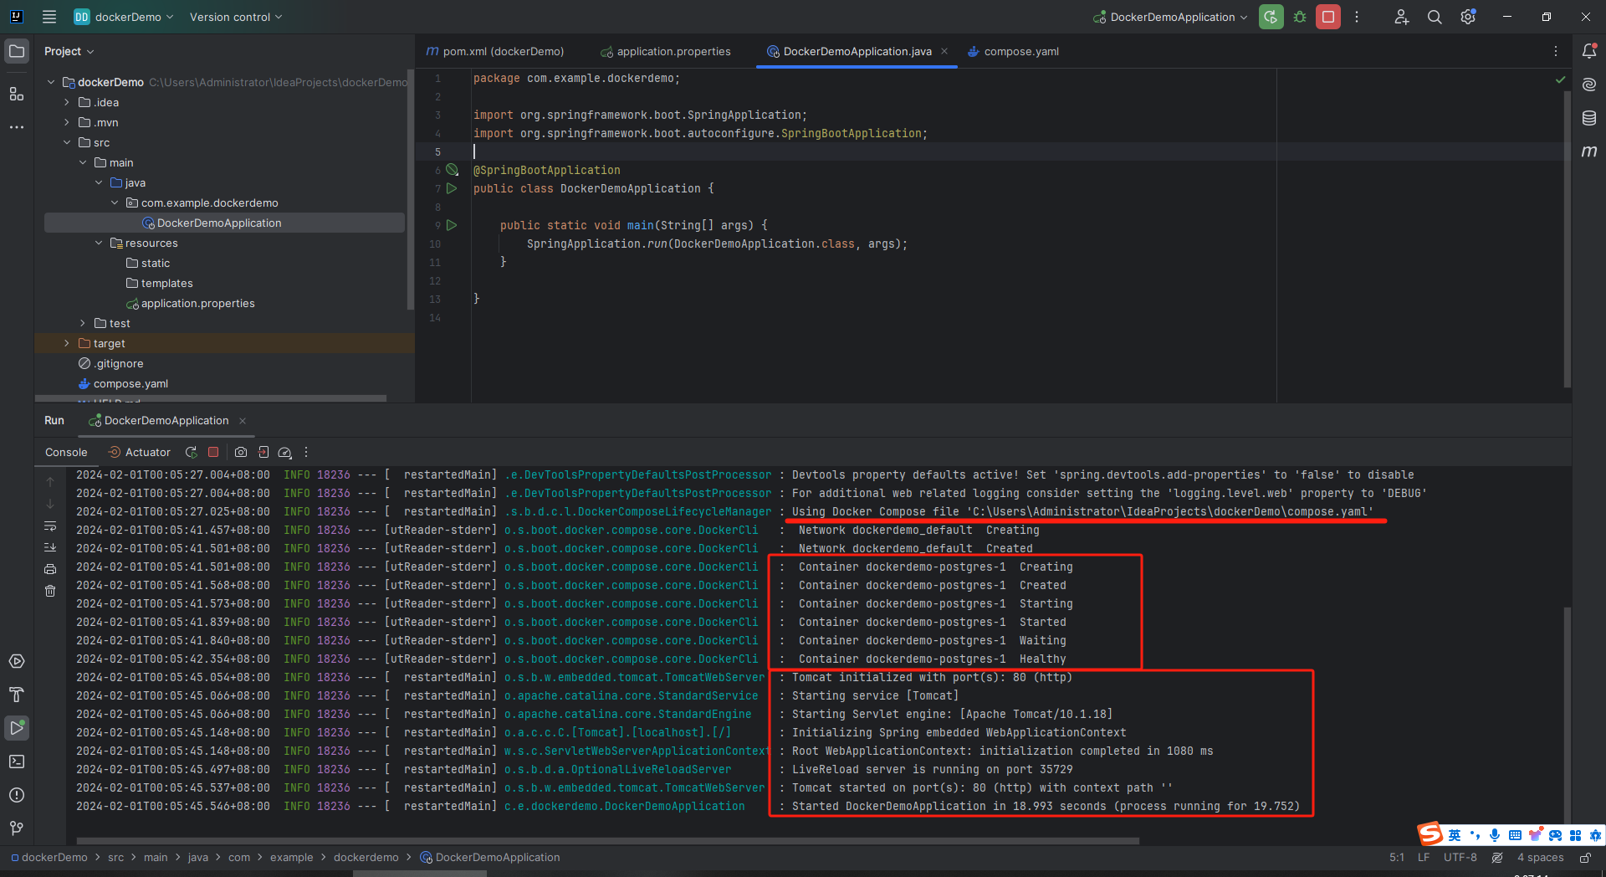Collapse the resources folder

point(99,243)
